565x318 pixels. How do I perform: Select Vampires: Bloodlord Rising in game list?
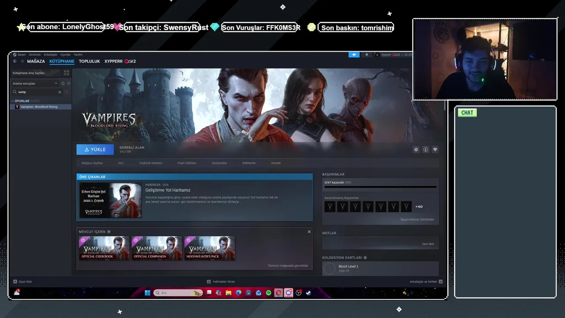pyautogui.click(x=41, y=107)
